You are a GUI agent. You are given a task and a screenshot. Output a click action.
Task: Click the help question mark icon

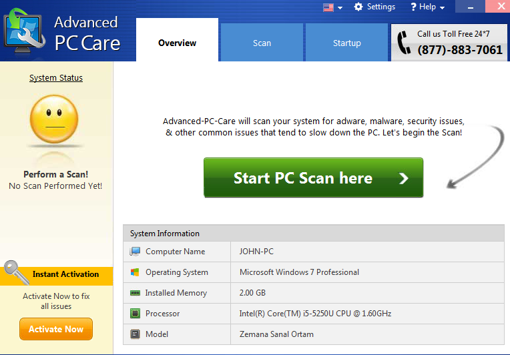[x=413, y=7]
